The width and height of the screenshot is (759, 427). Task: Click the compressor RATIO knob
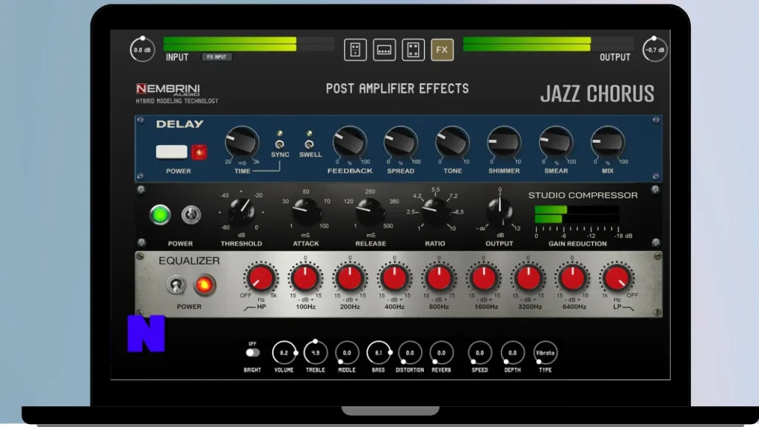click(435, 211)
